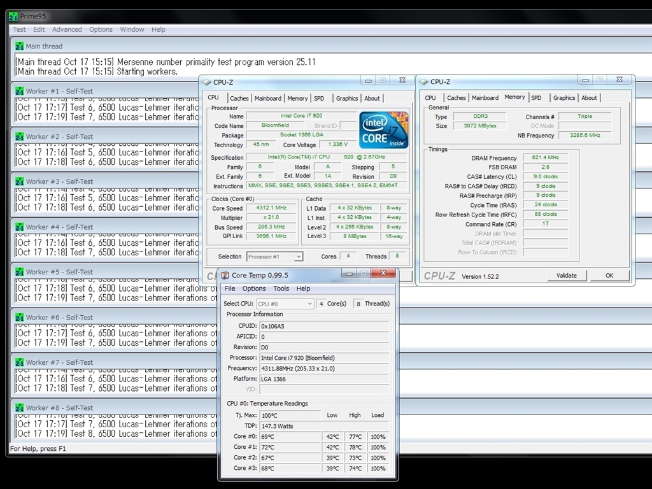
Task: Close the left CPU-Z window
Action: [x=402, y=80]
